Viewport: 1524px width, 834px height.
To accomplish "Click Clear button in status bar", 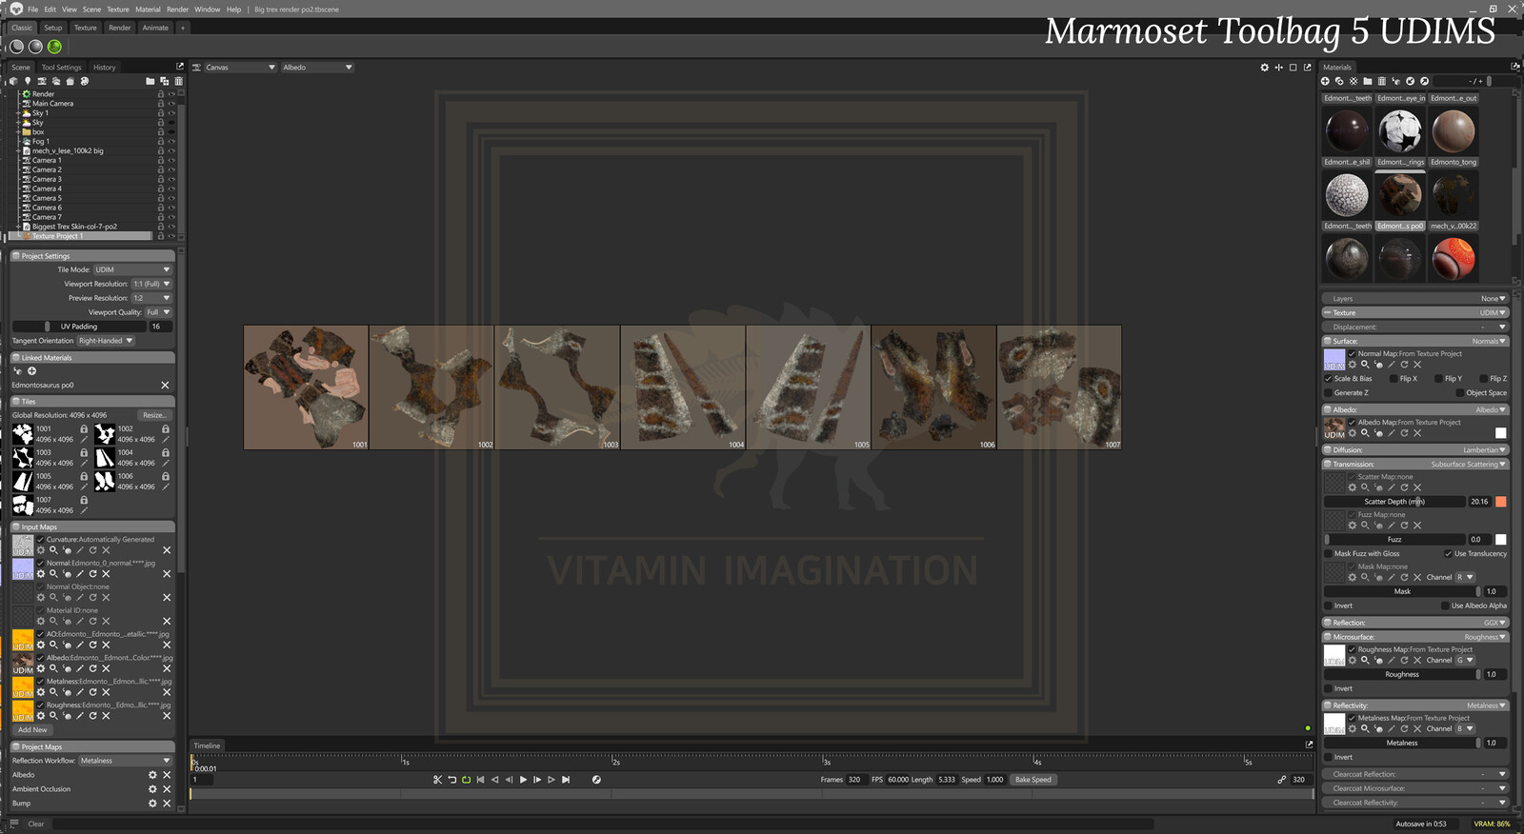I will point(36,824).
